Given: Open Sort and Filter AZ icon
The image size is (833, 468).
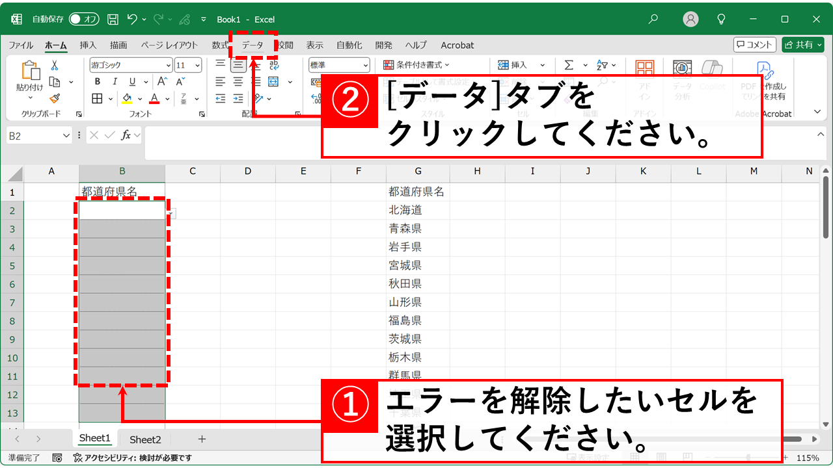Looking at the screenshot, I should click(x=601, y=65).
